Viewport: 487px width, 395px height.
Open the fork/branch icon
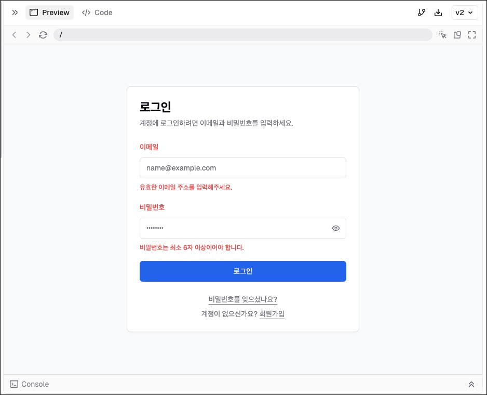coord(421,12)
